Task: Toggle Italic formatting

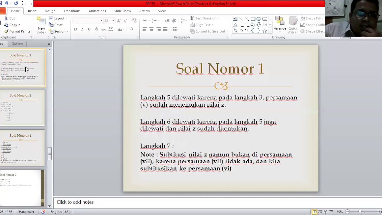Action: [82, 29]
